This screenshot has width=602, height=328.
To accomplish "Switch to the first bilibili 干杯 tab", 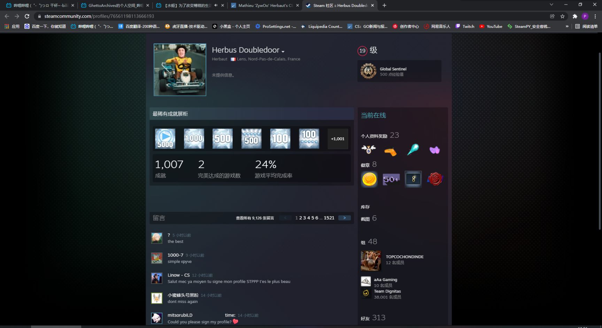I will (x=40, y=5).
